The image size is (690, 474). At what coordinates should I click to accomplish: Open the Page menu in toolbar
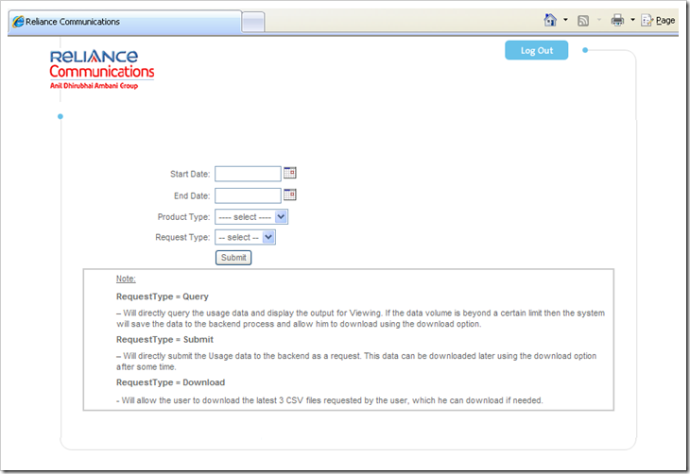coord(658,21)
